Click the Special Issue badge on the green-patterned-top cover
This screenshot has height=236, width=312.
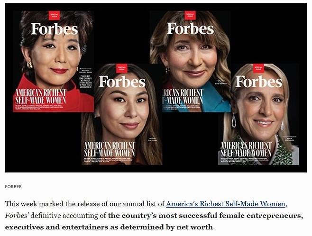click(258, 68)
